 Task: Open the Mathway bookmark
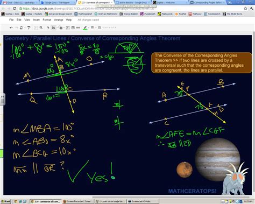(x=195, y=14)
